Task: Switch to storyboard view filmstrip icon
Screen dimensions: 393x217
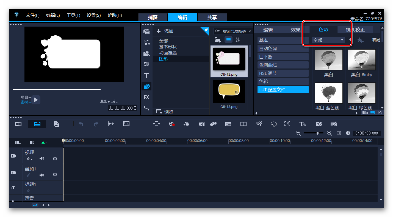Action: (18, 124)
